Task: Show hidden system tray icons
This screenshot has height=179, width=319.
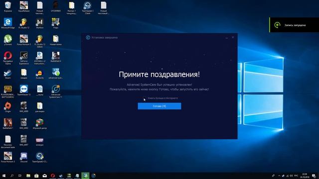Action: pos(279,176)
